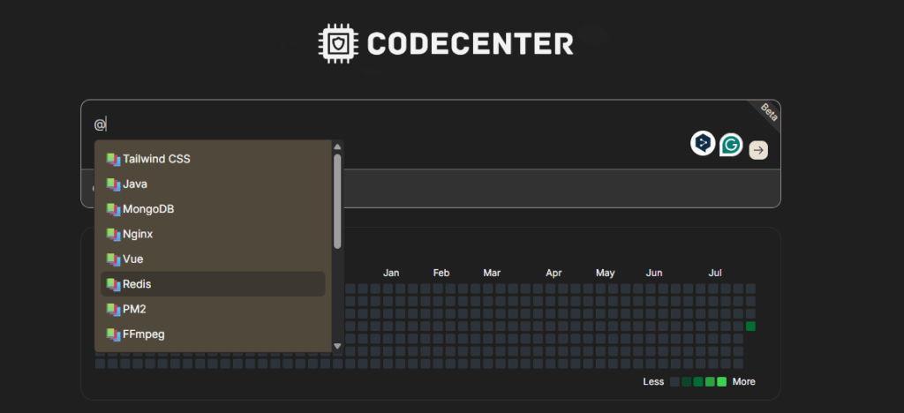Click the suggestion list scrollbar thumb
Image resolution: width=904 pixels, height=413 pixels.
click(x=337, y=201)
